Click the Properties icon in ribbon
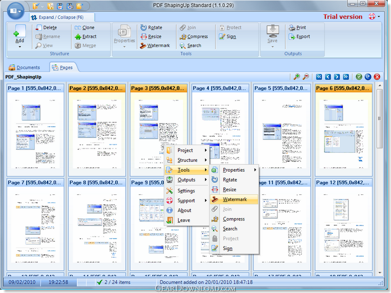 pos(124,31)
